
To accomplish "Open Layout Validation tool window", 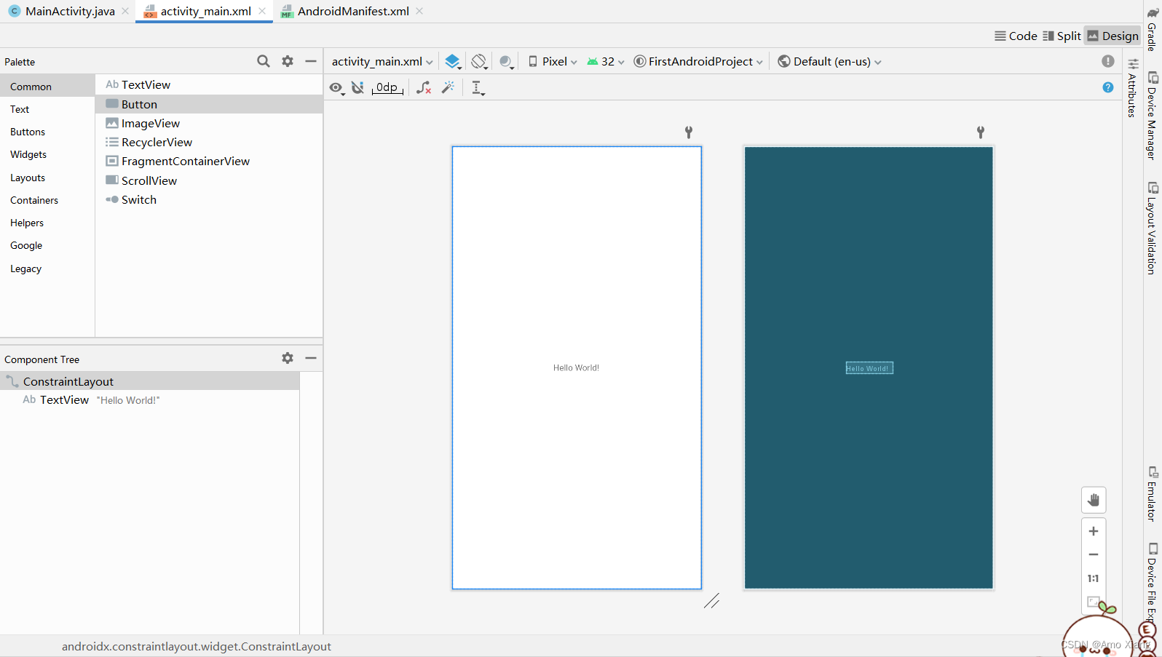I will click(1152, 228).
